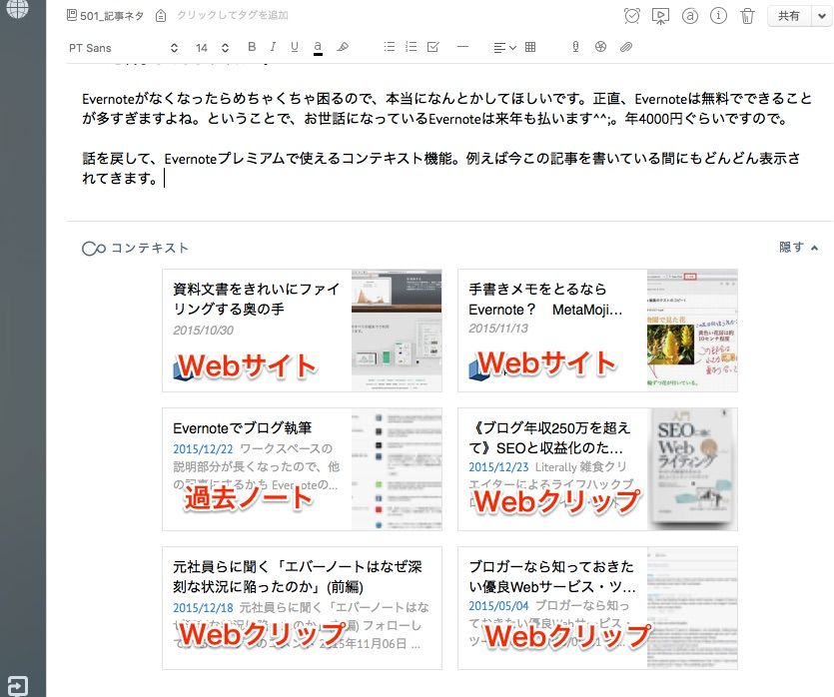This screenshot has width=834, height=697.
Task: Click the date 2015/12/22 on the note card
Action: 203,449
